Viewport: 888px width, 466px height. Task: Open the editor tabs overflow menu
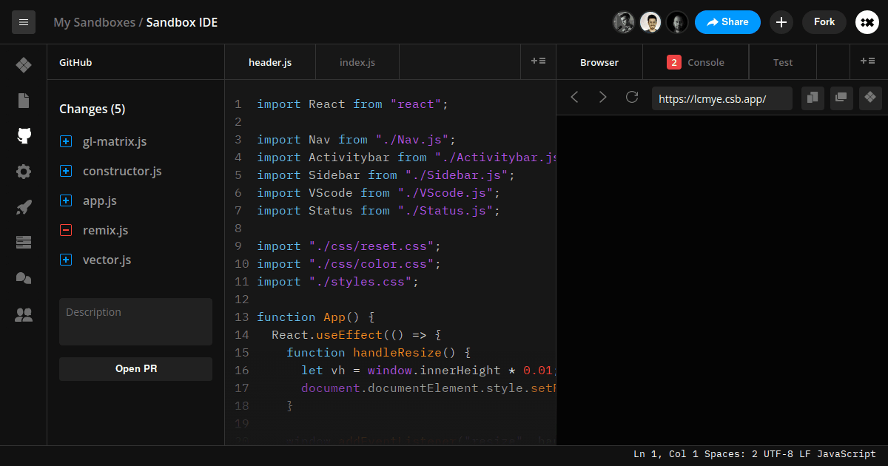[x=538, y=61]
